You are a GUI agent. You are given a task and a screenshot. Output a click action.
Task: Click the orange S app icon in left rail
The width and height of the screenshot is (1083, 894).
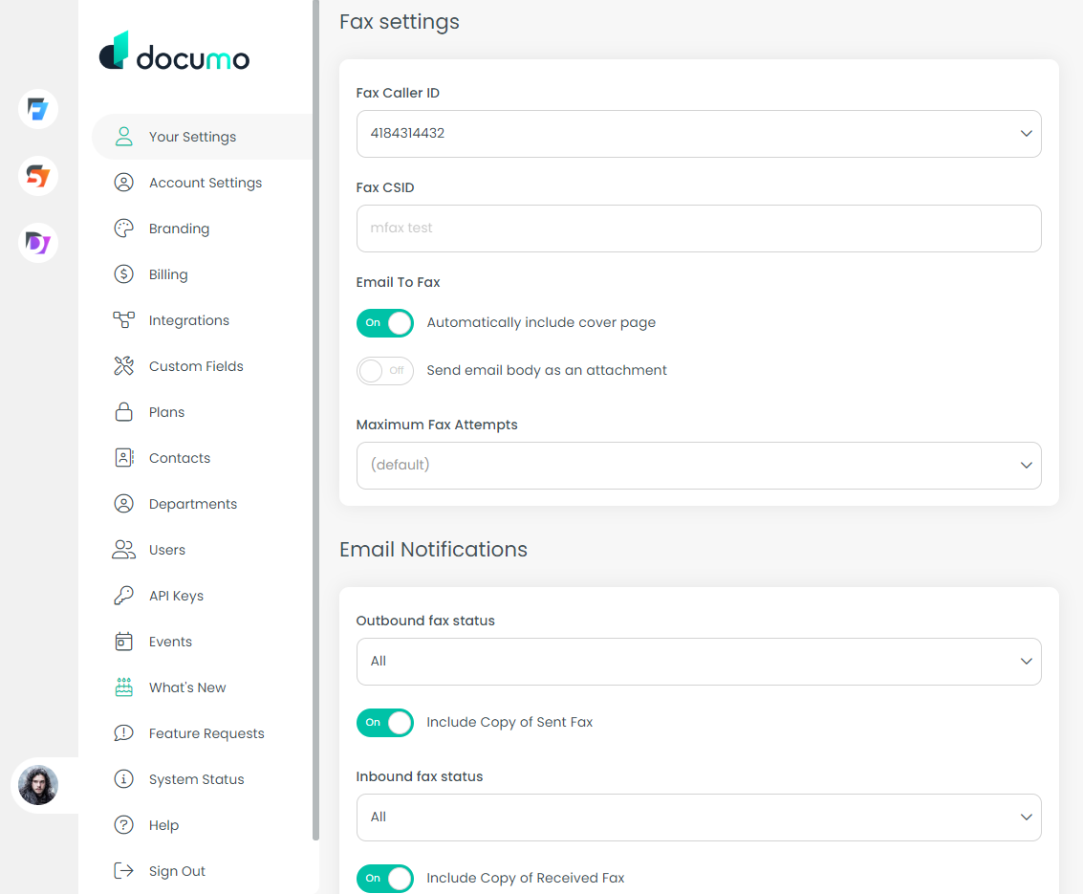point(38,176)
